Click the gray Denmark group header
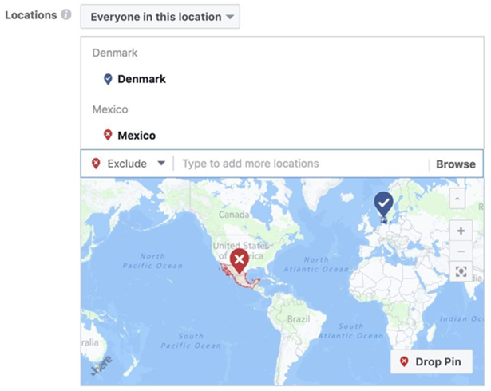The image size is (491, 391). point(115,53)
